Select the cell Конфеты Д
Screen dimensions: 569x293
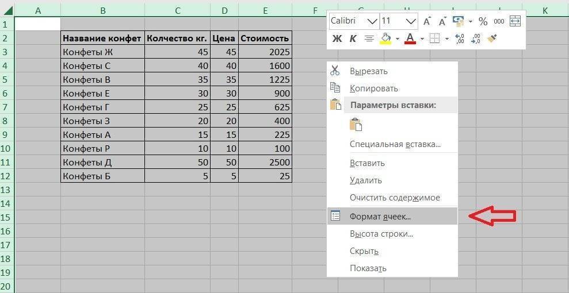(x=102, y=162)
